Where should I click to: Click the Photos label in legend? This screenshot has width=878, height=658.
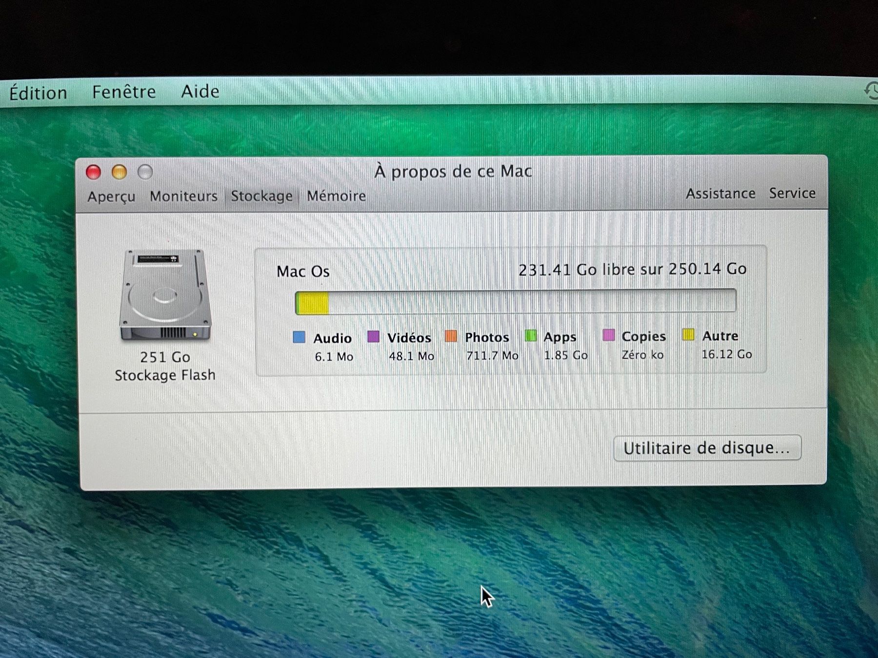tap(487, 337)
